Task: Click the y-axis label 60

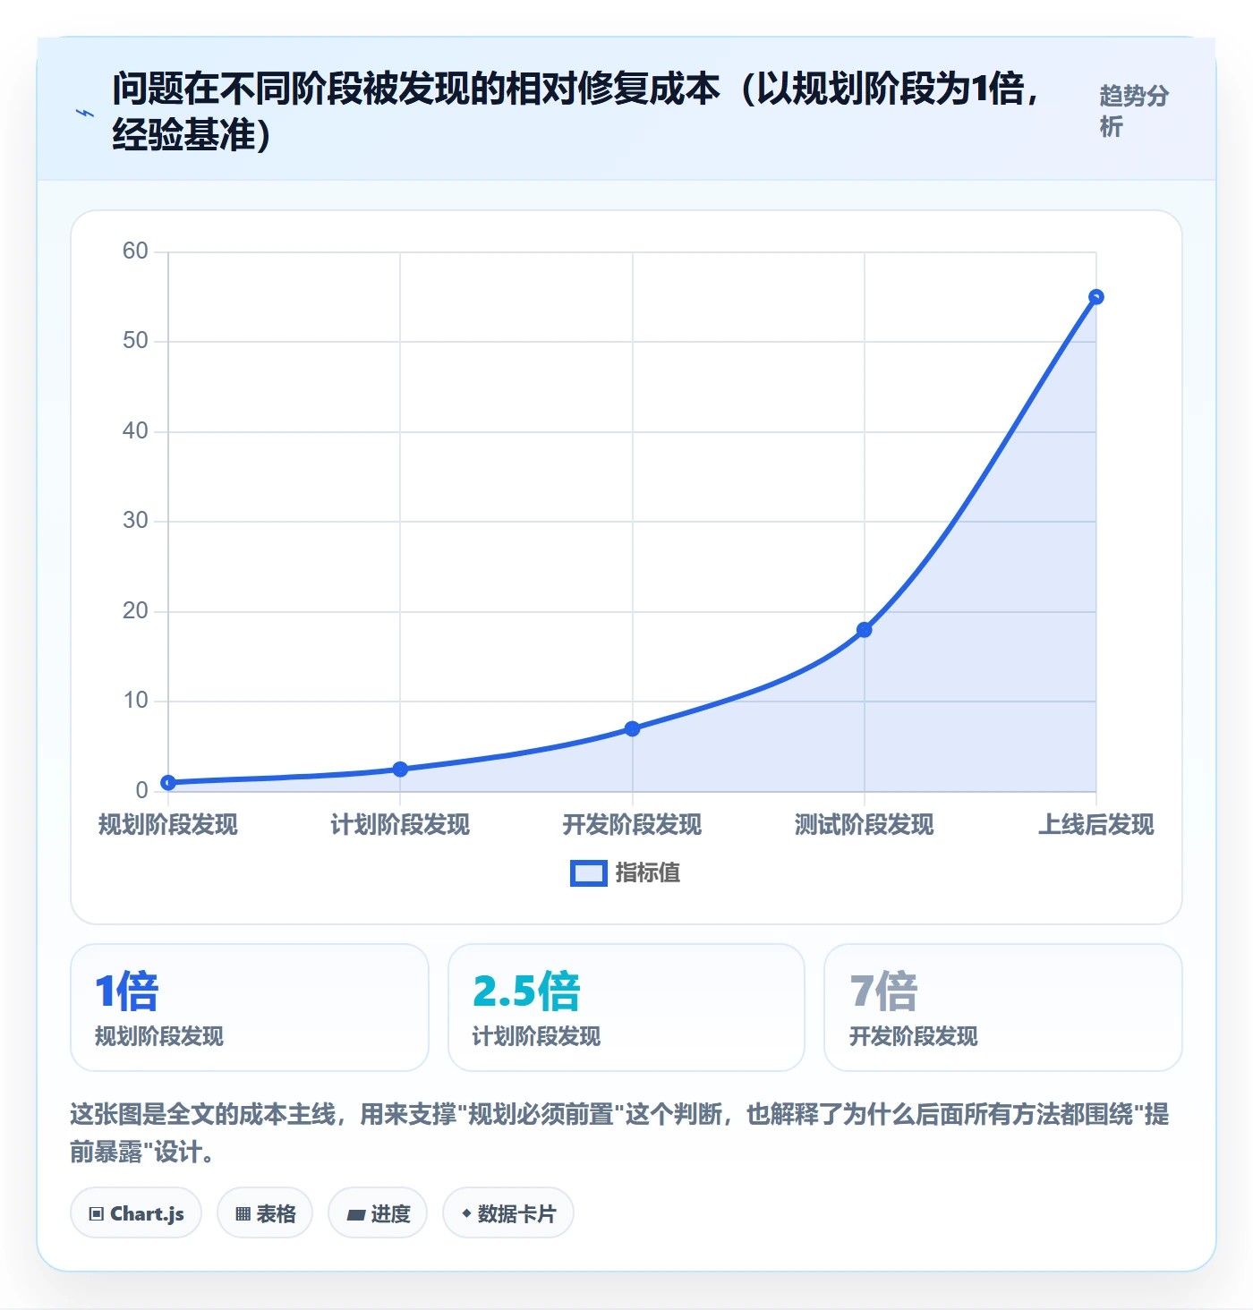Action: (135, 251)
